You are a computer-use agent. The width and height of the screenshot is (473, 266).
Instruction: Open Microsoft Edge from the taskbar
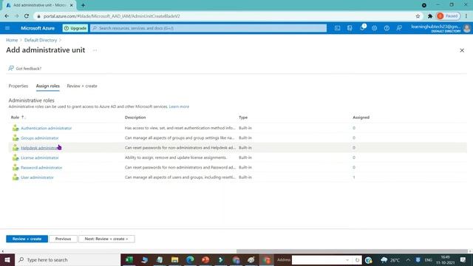pyautogui.click(x=190, y=259)
